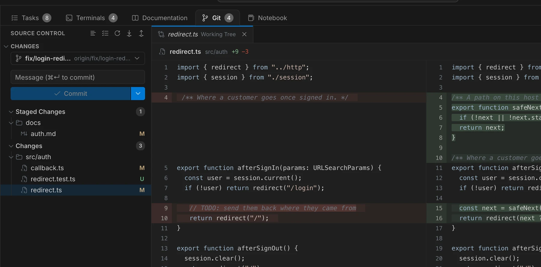Click the markdown icon next to auth.md
The height and width of the screenshot is (267, 541).
24,134
